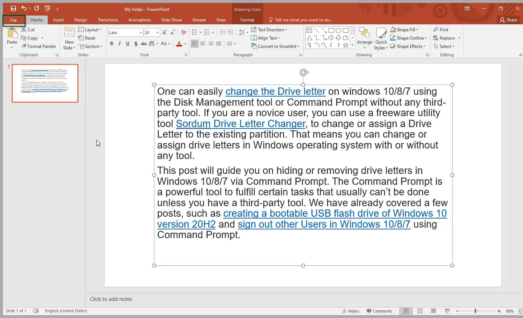Decrease the list indent level

point(223,33)
